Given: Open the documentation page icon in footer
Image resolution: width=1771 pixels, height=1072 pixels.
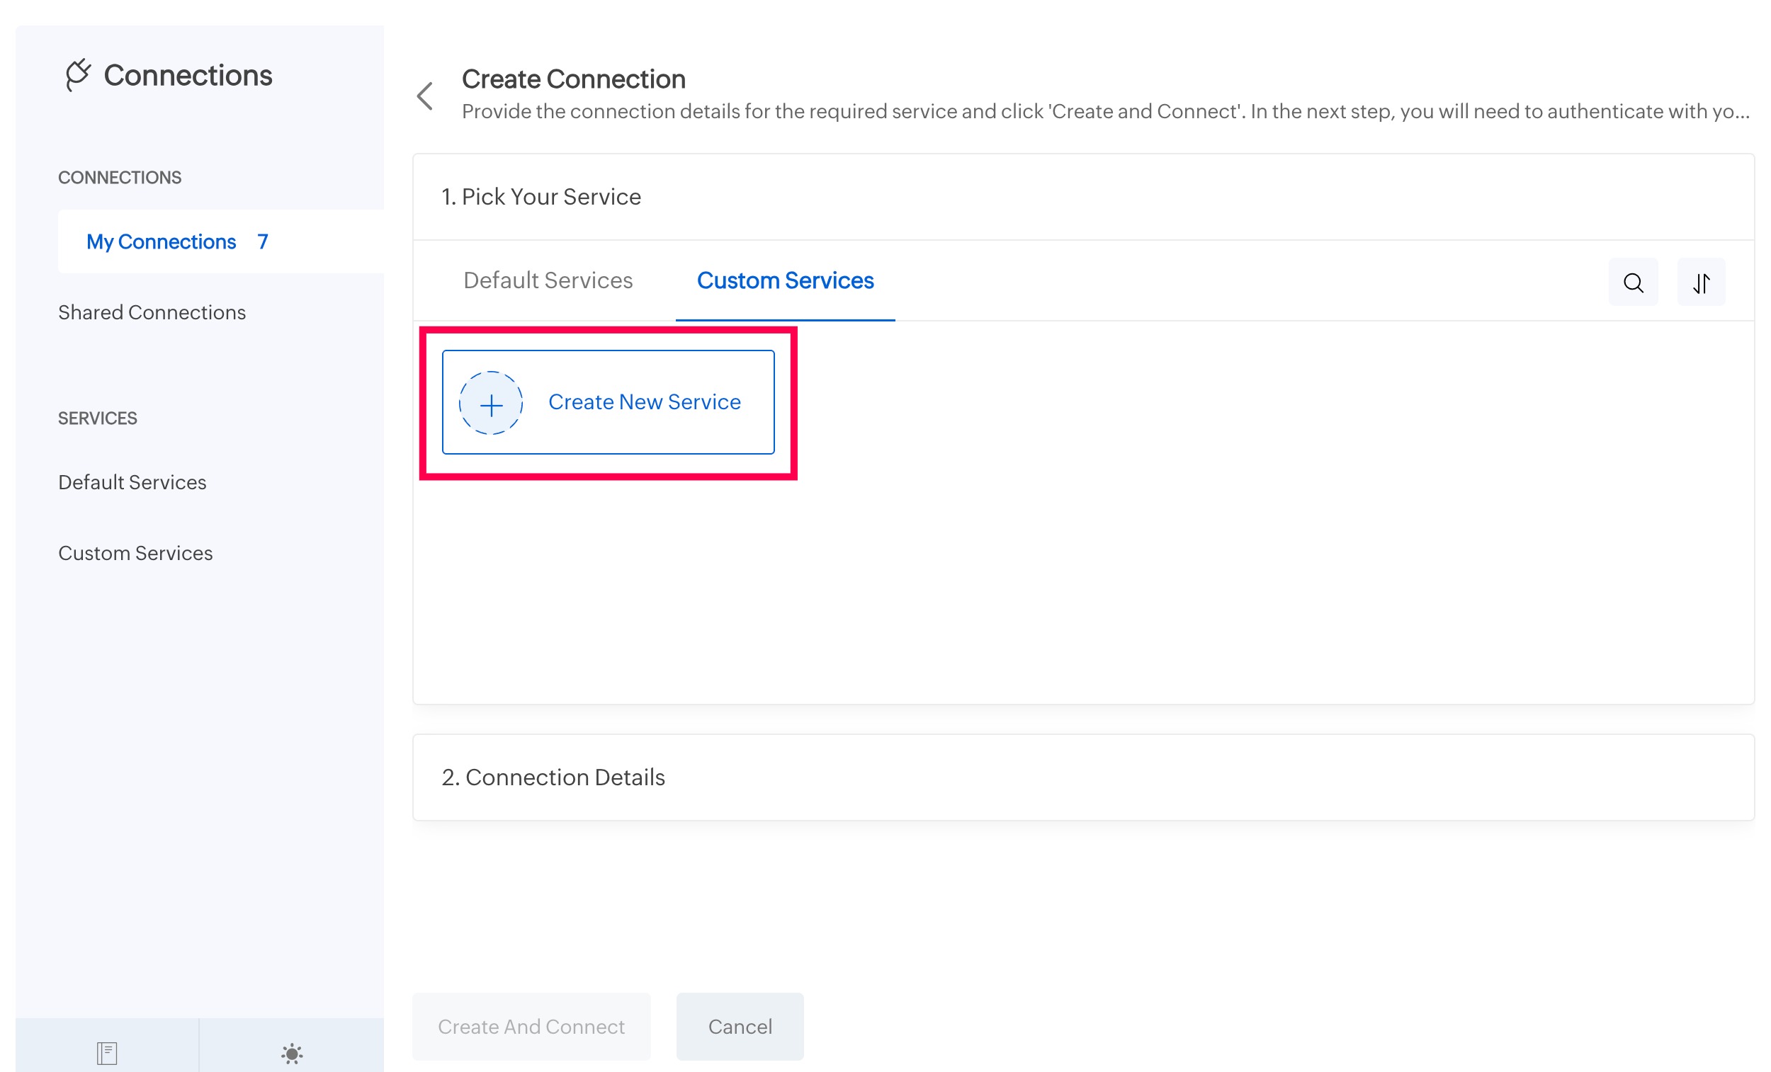Looking at the screenshot, I should coord(107,1053).
